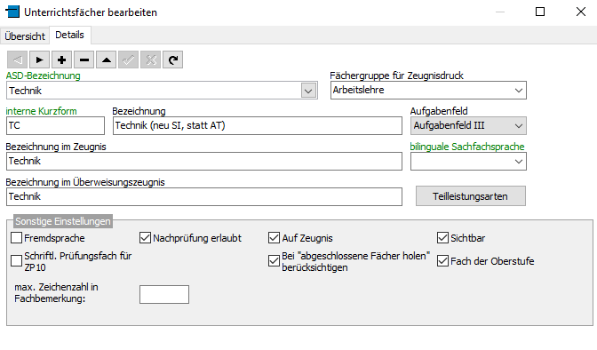Switch to the Übersicht tab
The height and width of the screenshot is (350, 597).
coord(25,36)
